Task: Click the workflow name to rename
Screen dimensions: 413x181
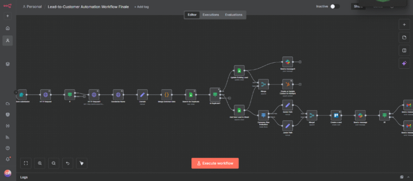Action: 88,7
